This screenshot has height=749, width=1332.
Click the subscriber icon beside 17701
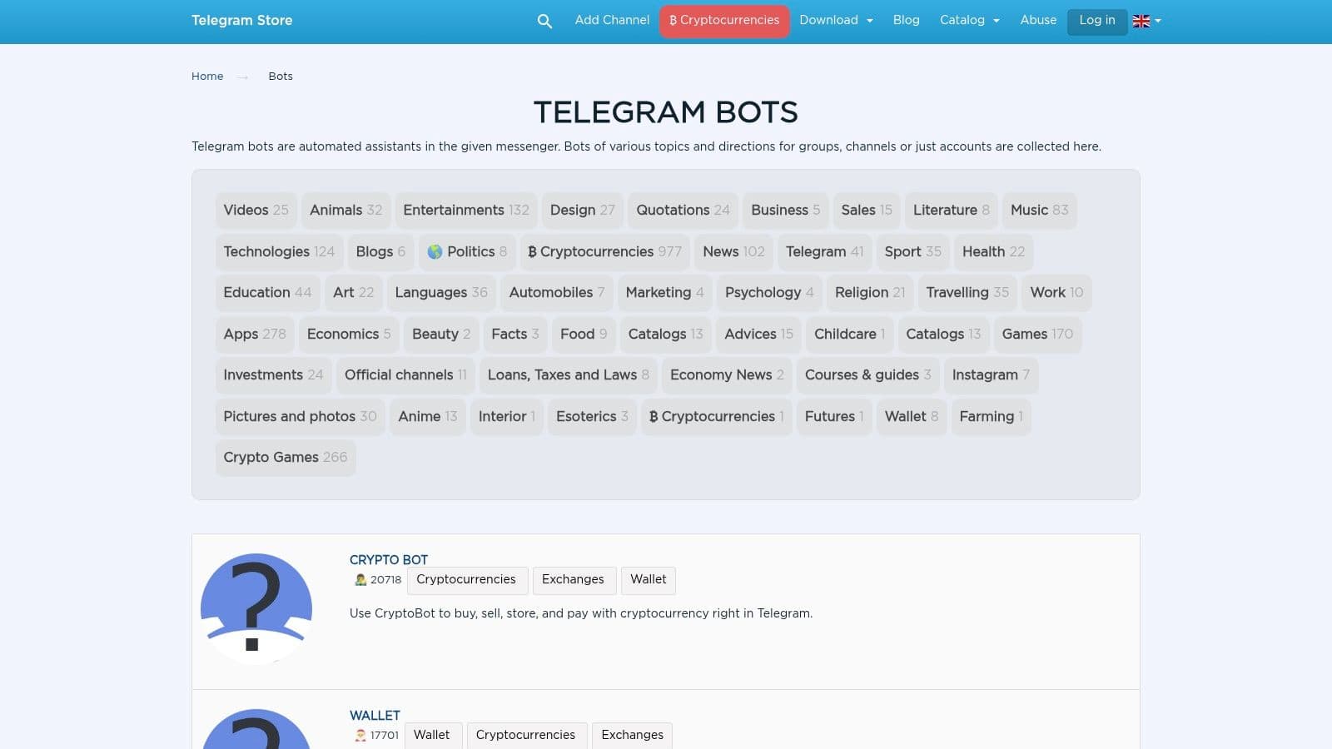360,736
